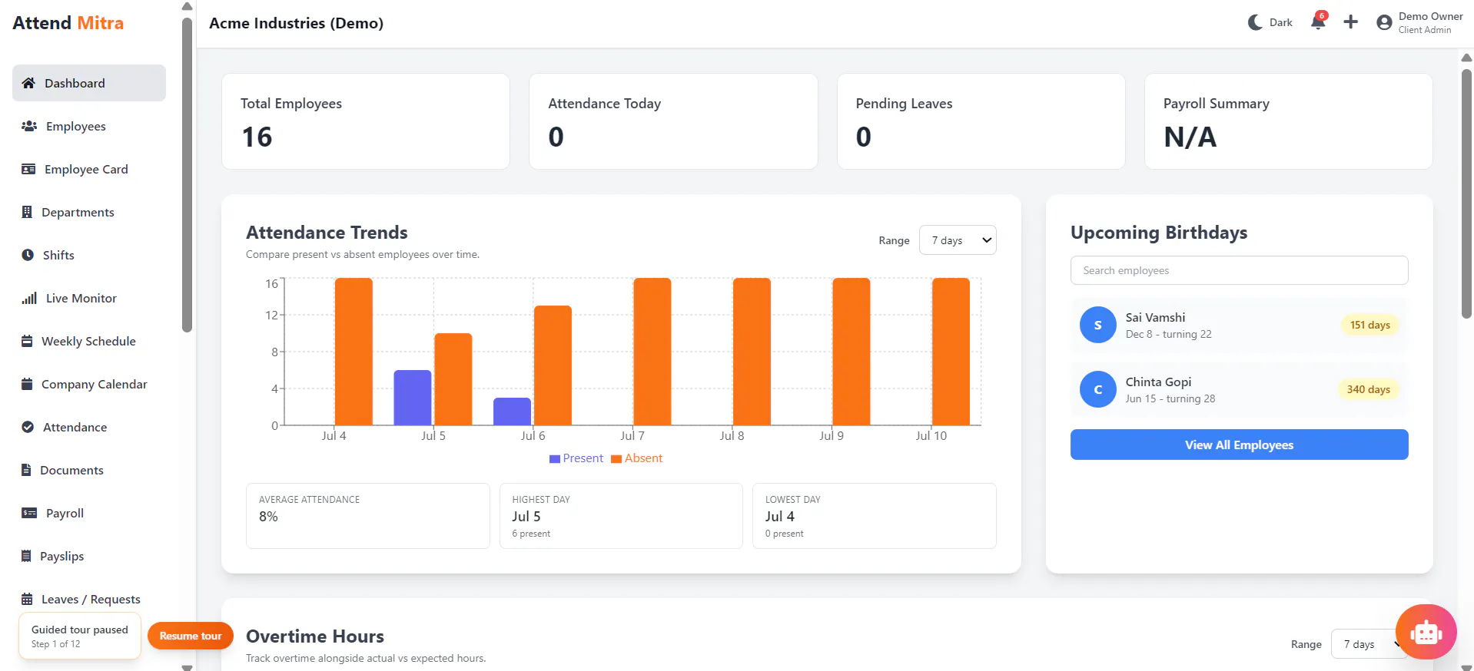The image size is (1474, 671).
Task: Click the Employee Card ID icon
Action: pyautogui.click(x=28, y=169)
